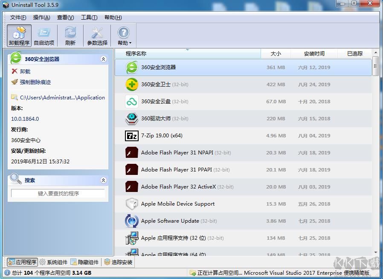This screenshot has width=383, height=279.
Task: Click the 强制删除痕迹 link
Action: pos(35,82)
